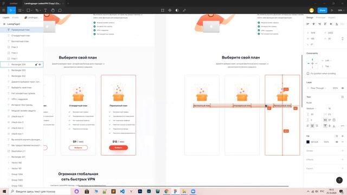Toggle fill visibility eye icon
The image size is (347, 195).
pyautogui.click(x=337, y=142)
